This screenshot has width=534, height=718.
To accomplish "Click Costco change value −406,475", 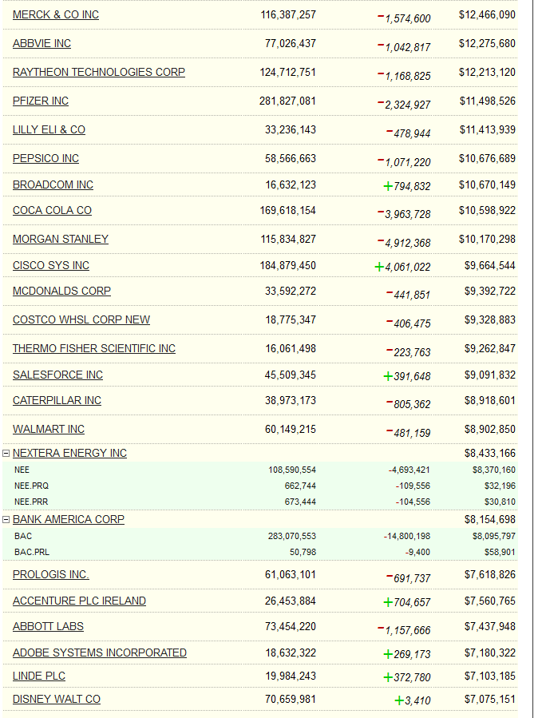I will (x=408, y=323).
